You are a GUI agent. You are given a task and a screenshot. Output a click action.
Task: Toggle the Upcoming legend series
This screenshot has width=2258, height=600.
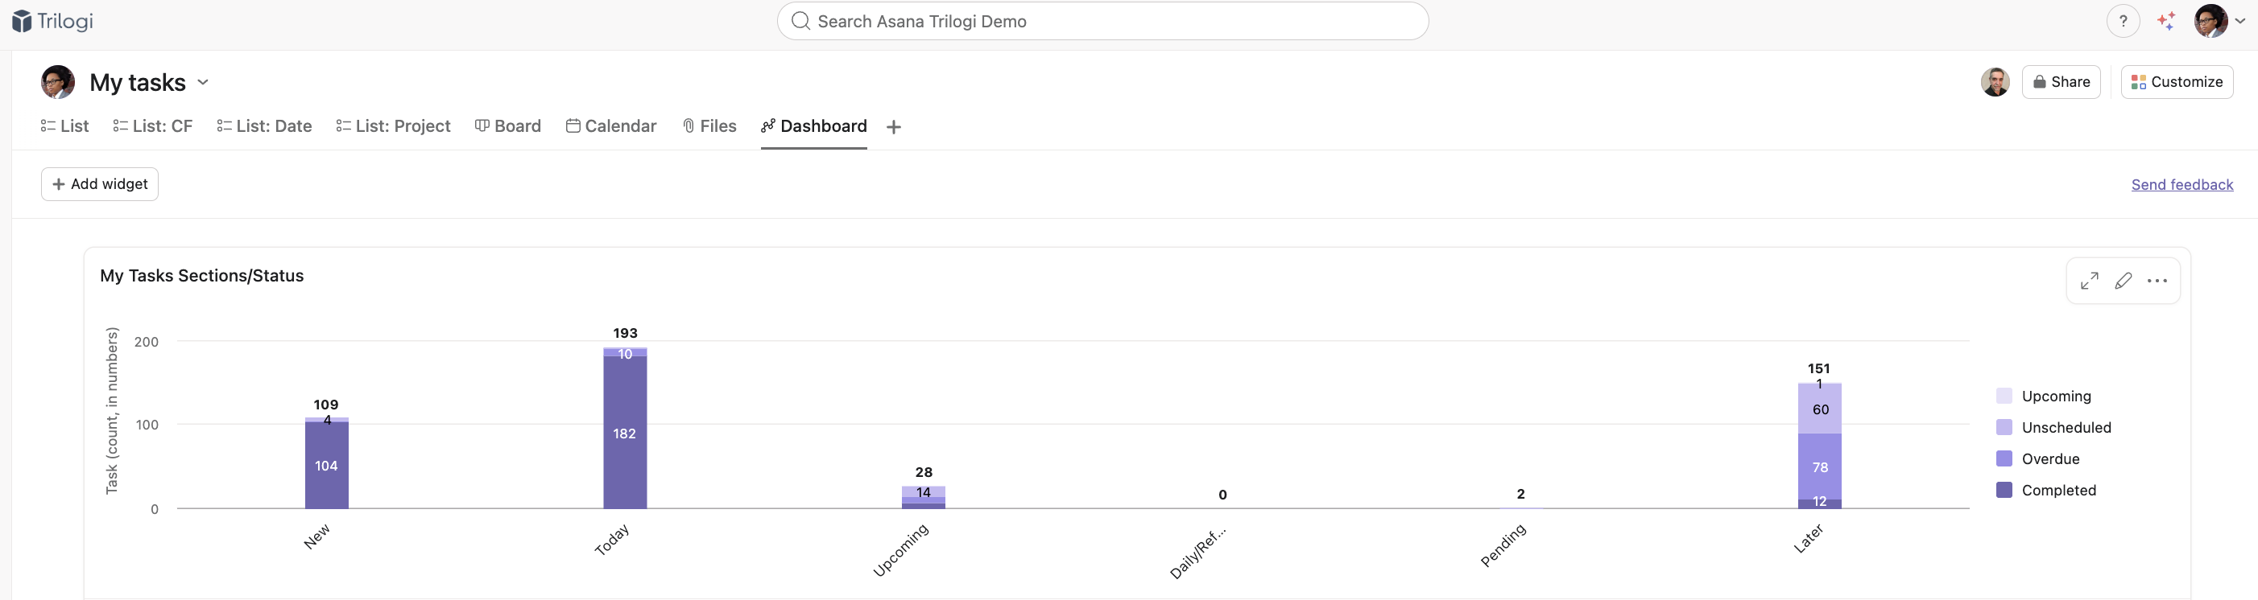coord(2056,396)
